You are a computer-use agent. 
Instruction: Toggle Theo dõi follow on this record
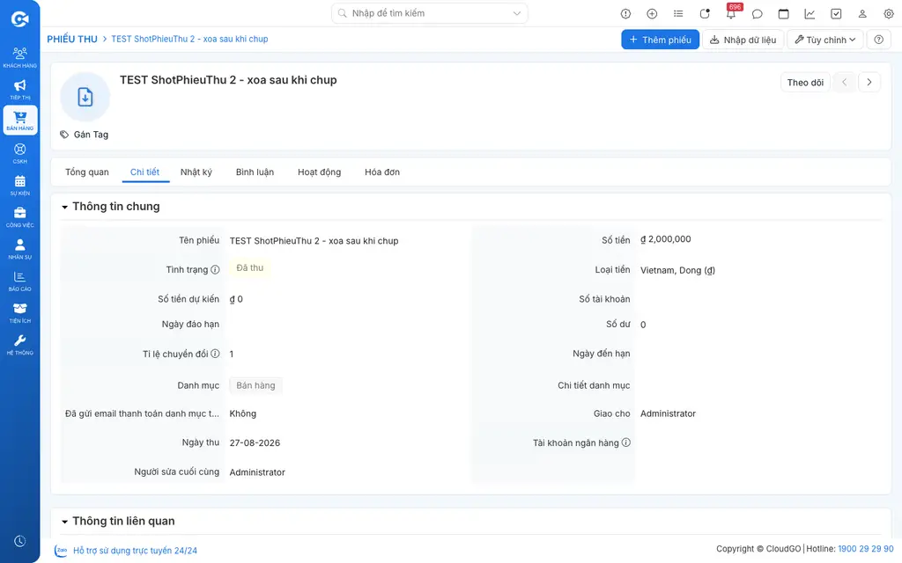tap(805, 82)
